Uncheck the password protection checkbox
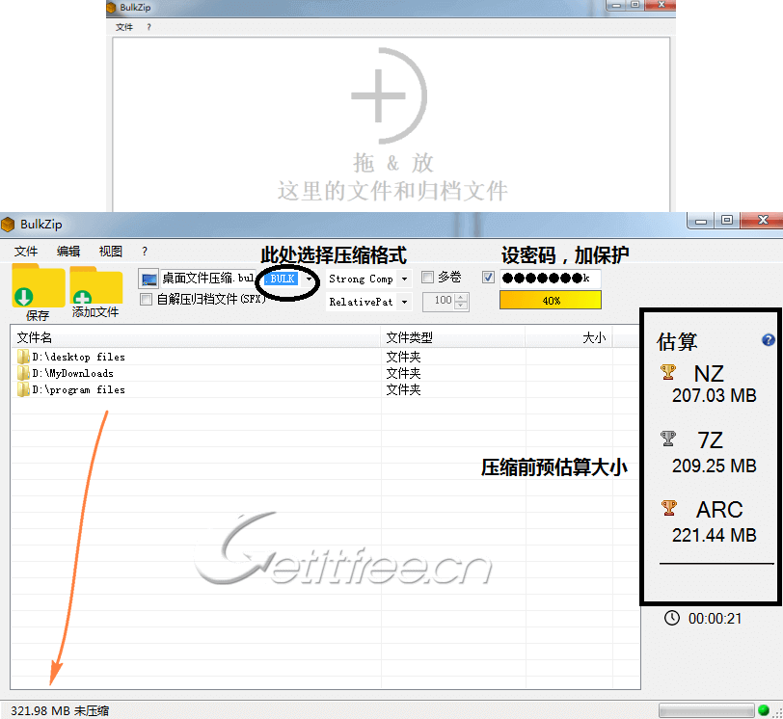783x719 pixels. tap(488, 278)
